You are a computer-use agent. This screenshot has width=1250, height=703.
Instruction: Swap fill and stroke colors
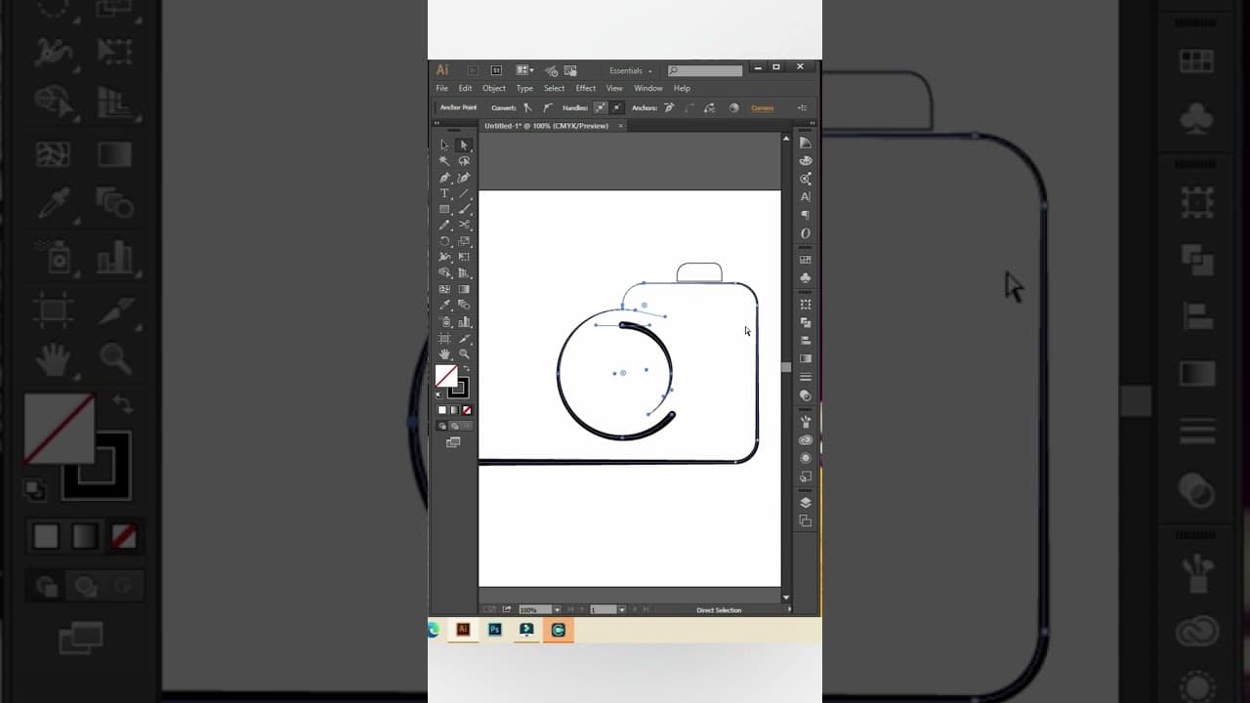coord(466,368)
